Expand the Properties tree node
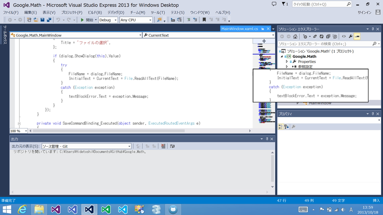 (287, 62)
